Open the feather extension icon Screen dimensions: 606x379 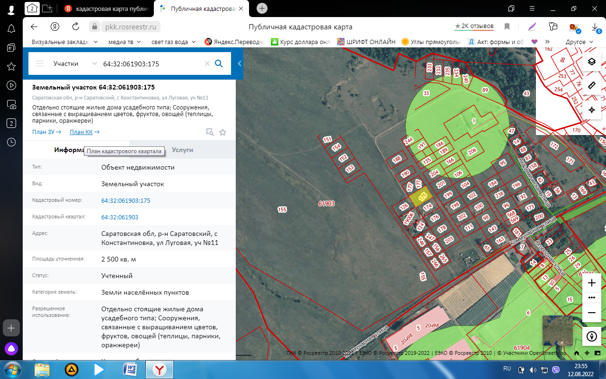[x=533, y=27]
